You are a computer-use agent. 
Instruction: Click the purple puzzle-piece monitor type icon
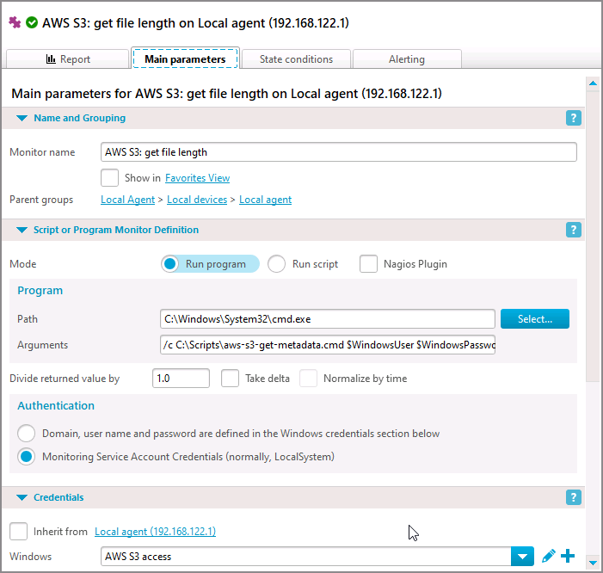[x=15, y=22]
